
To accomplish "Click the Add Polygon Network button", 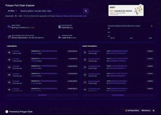I will point(132,110).
